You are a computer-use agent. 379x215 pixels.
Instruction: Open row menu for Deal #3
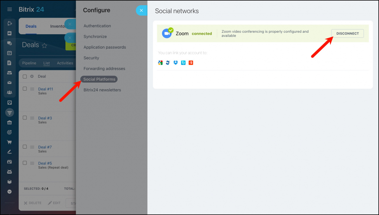click(32, 118)
